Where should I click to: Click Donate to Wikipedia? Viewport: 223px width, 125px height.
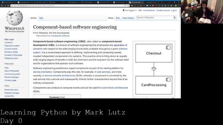[x=13, y=55]
